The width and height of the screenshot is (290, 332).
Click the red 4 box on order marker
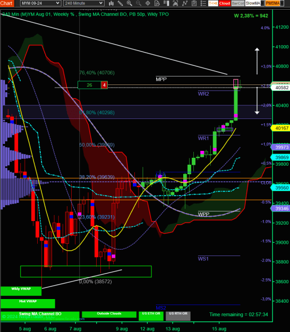[x=104, y=85]
